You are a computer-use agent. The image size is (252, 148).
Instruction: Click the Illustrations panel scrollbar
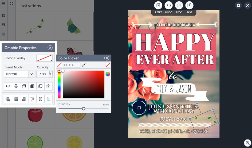coord(93,31)
